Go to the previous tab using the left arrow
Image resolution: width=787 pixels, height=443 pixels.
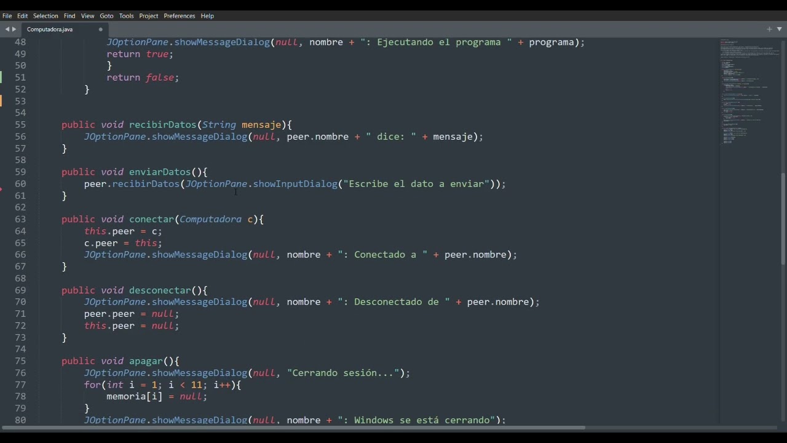[7, 29]
